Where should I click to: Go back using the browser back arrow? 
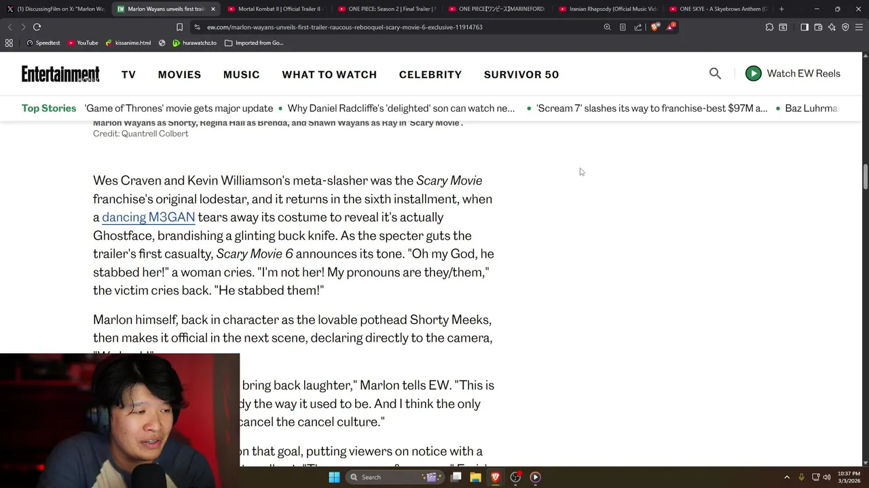pyautogui.click(x=10, y=27)
